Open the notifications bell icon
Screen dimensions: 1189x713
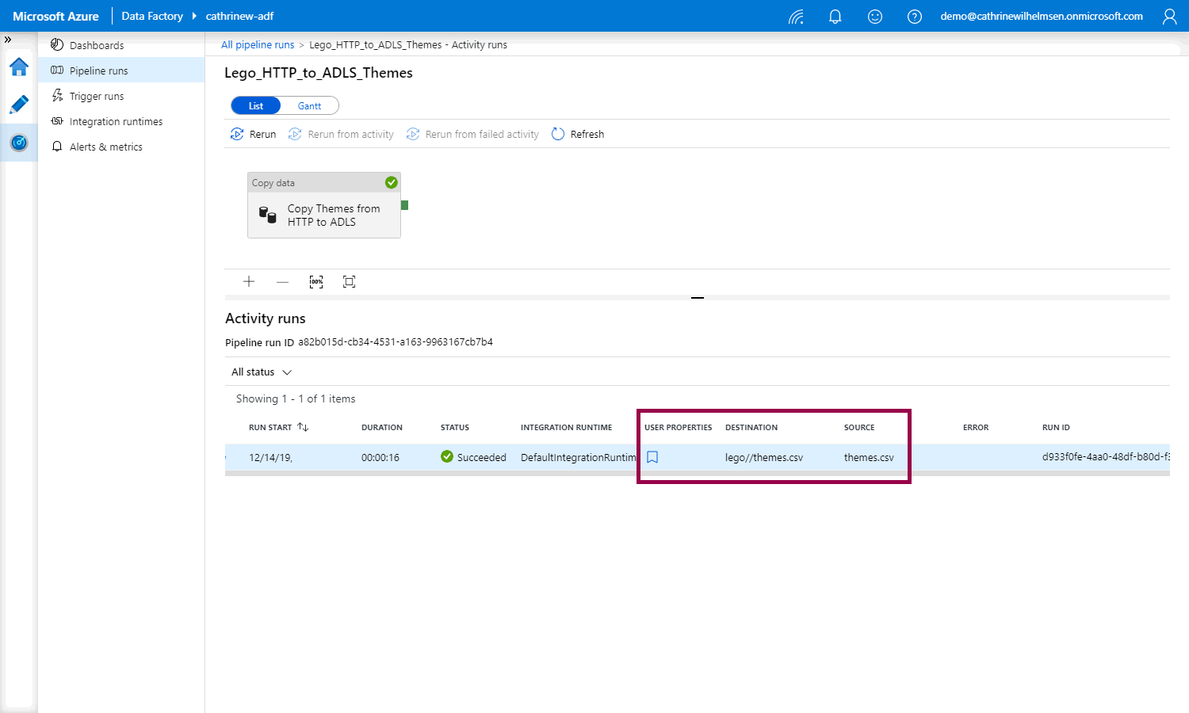click(x=835, y=17)
